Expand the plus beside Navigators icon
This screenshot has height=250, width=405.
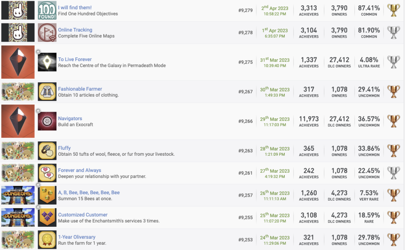click(38, 111)
